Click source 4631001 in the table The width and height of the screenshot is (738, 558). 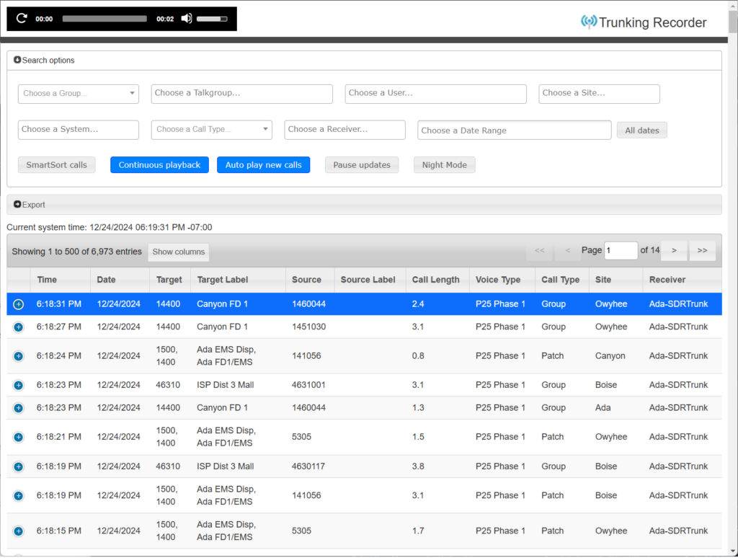coord(308,385)
